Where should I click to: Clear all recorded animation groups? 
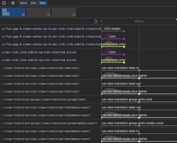point(4,3)
